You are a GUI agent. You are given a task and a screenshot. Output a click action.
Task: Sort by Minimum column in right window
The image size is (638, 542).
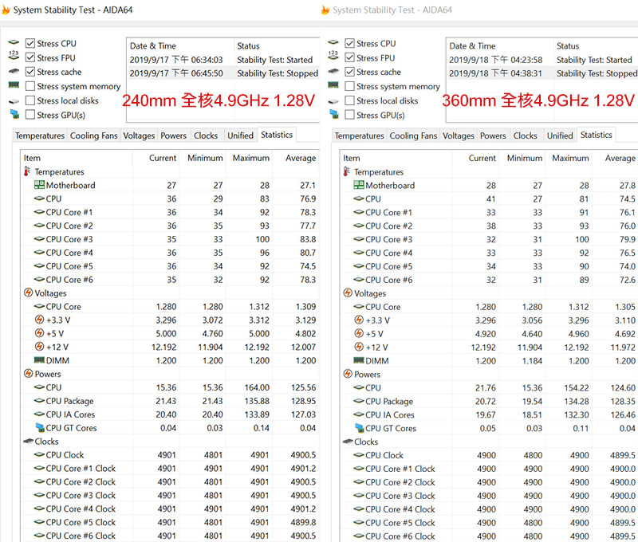pos(522,158)
